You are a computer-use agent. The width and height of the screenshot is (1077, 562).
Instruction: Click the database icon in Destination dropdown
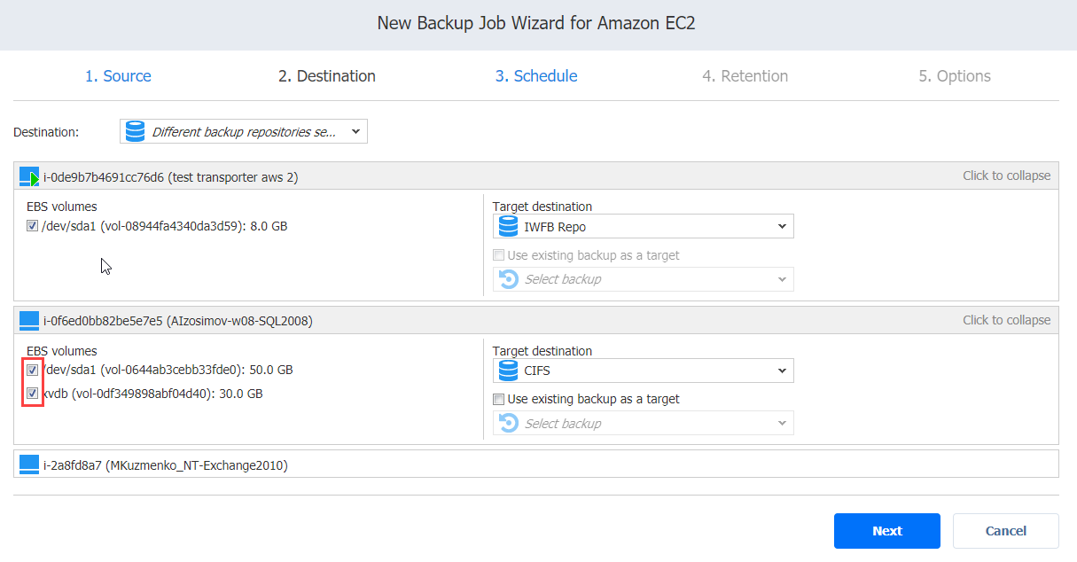click(x=135, y=132)
